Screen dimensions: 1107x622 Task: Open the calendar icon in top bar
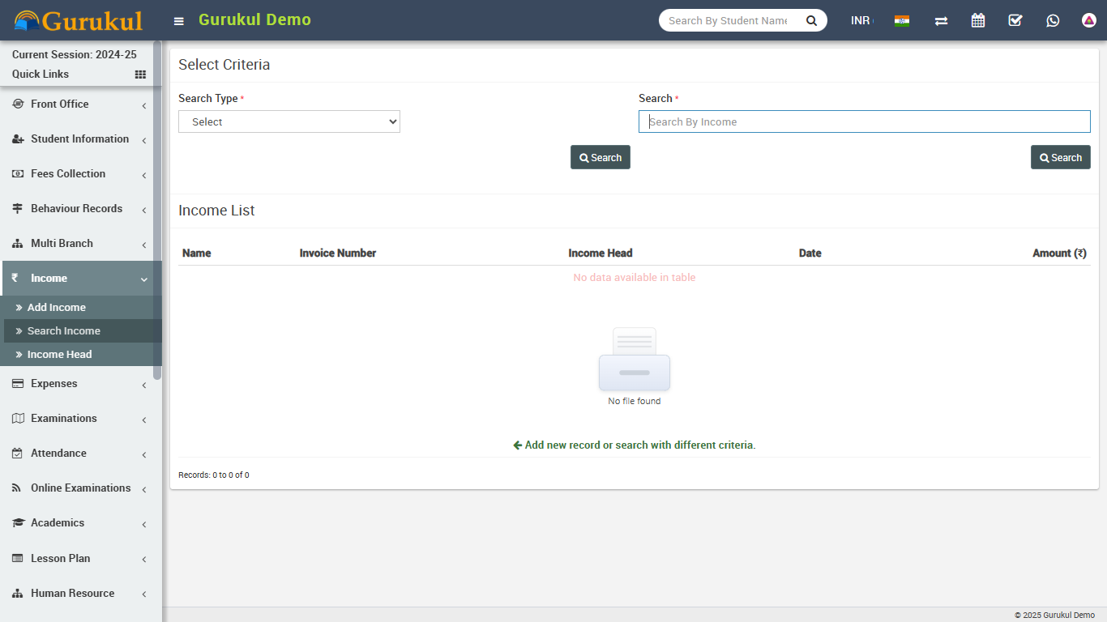click(x=978, y=20)
